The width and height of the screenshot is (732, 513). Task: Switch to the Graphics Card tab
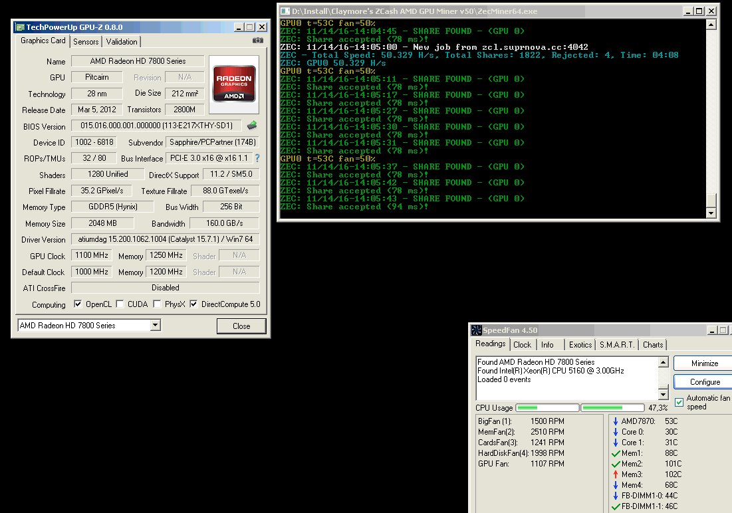[43, 41]
